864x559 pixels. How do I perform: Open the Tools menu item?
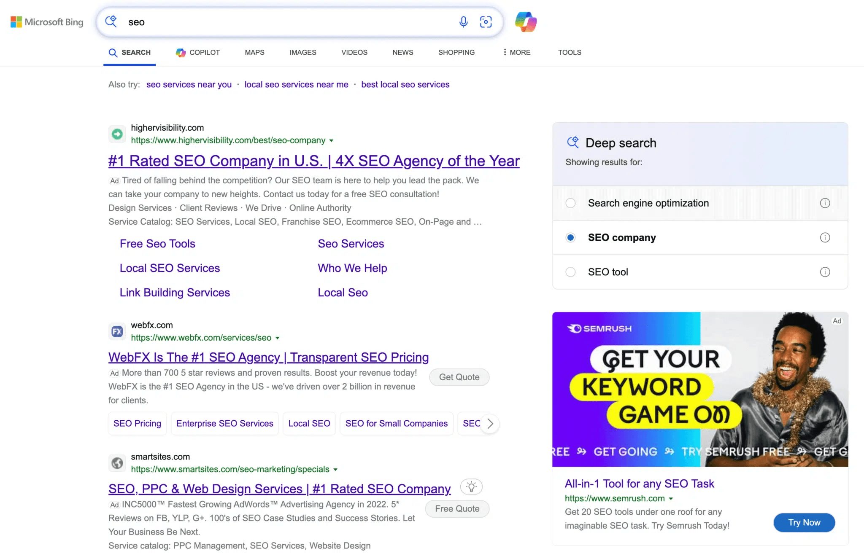click(x=570, y=52)
